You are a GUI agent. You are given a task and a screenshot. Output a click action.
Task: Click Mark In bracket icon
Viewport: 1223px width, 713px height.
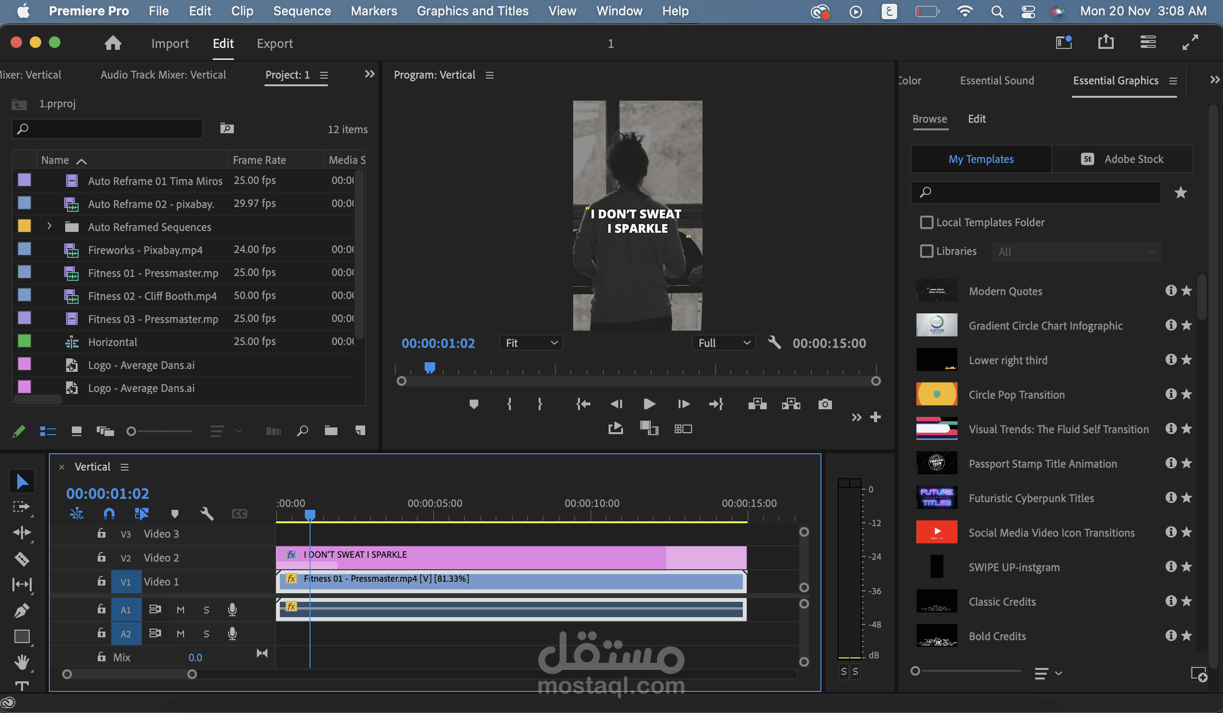(x=509, y=404)
